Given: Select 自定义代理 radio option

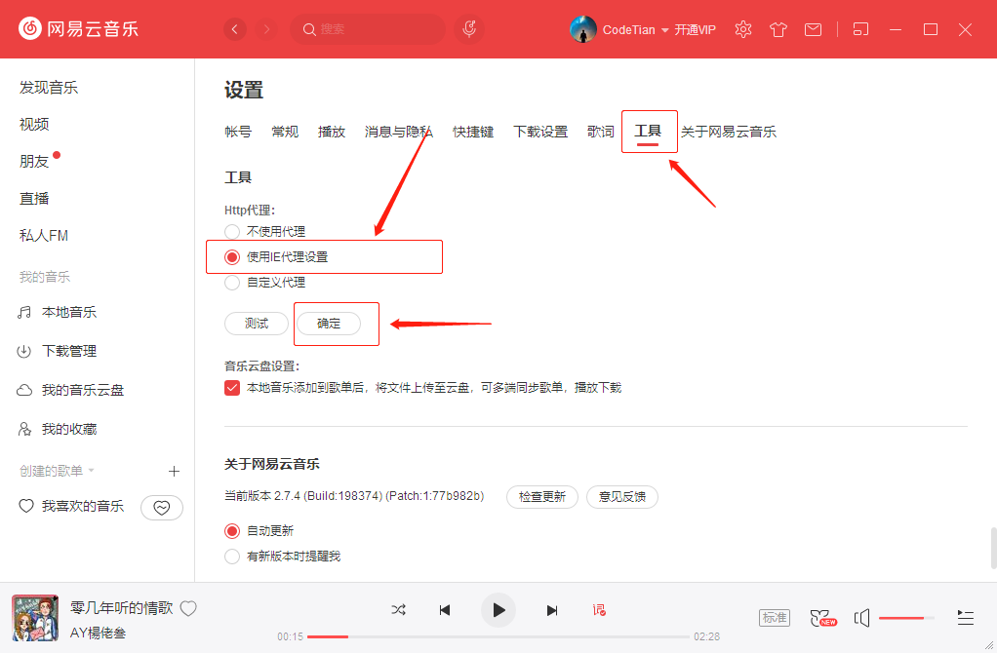Looking at the screenshot, I should coord(232,283).
